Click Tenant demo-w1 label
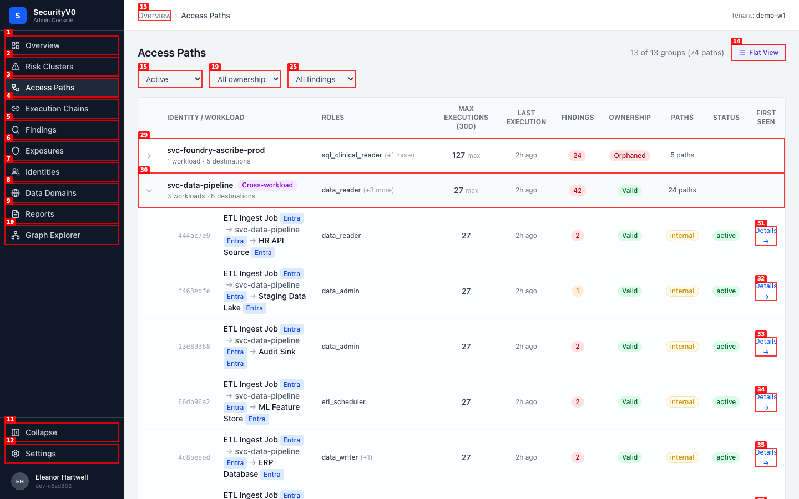 758,16
